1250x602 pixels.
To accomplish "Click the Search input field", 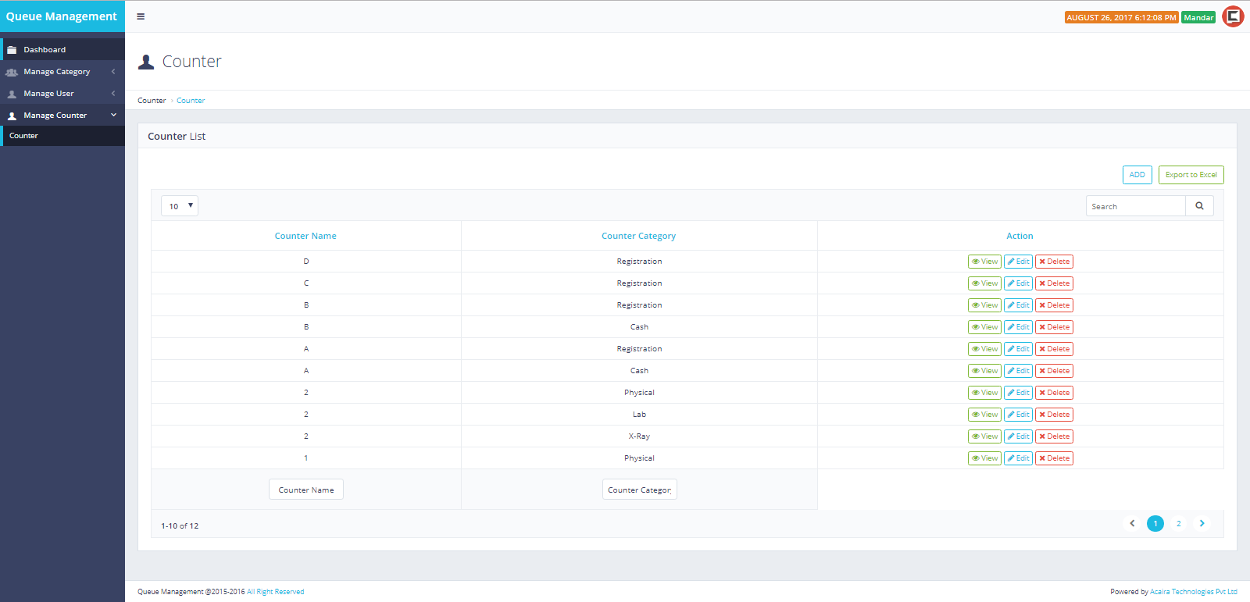I will pos(1135,206).
